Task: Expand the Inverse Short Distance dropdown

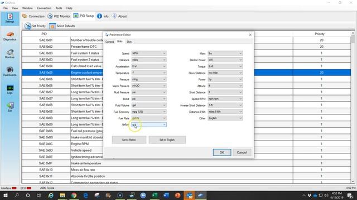Action: pos(225,105)
